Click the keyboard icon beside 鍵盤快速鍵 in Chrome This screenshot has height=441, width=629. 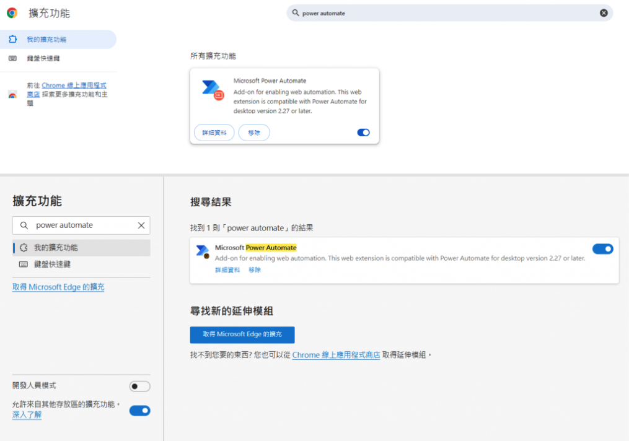(x=13, y=58)
